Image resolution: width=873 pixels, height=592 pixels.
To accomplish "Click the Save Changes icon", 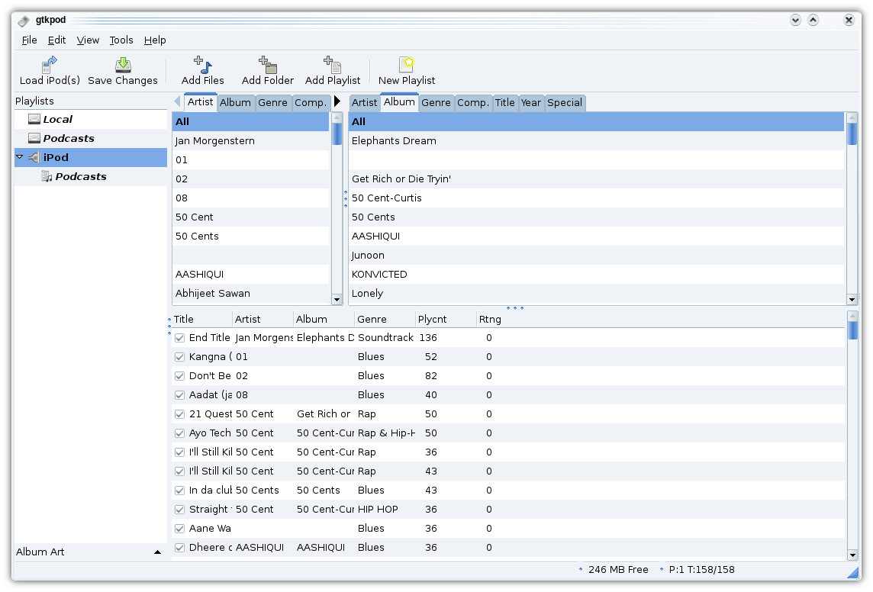I will [123, 65].
